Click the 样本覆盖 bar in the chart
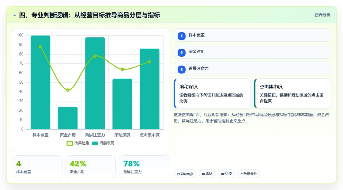 [x=40, y=82]
